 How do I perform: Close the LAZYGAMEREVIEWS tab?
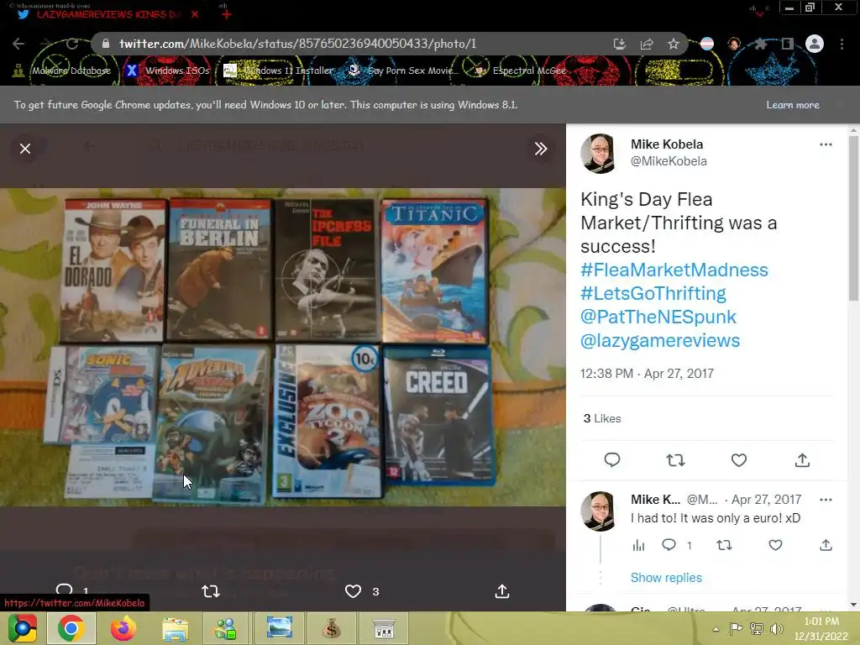(195, 14)
